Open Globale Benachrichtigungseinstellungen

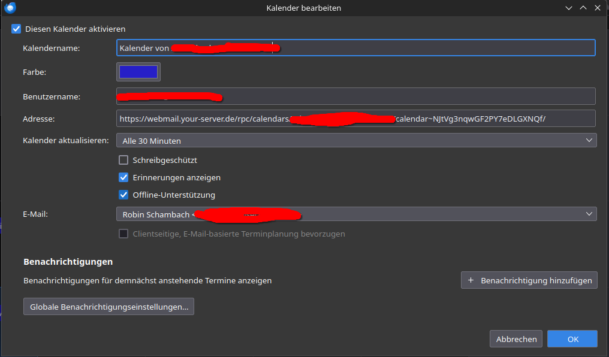108,307
